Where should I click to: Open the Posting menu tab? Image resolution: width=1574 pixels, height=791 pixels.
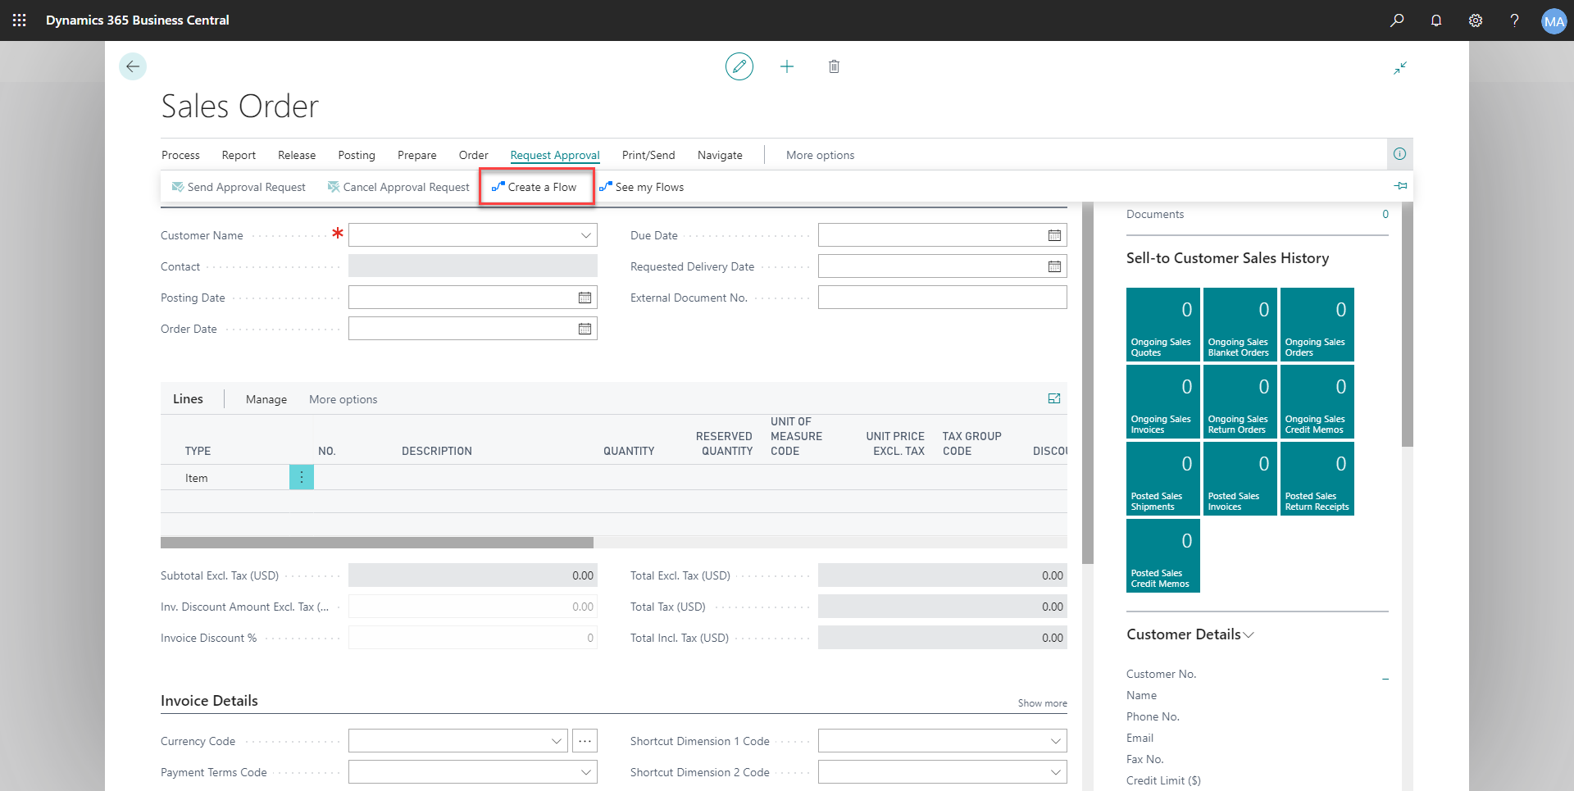click(356, 155)
